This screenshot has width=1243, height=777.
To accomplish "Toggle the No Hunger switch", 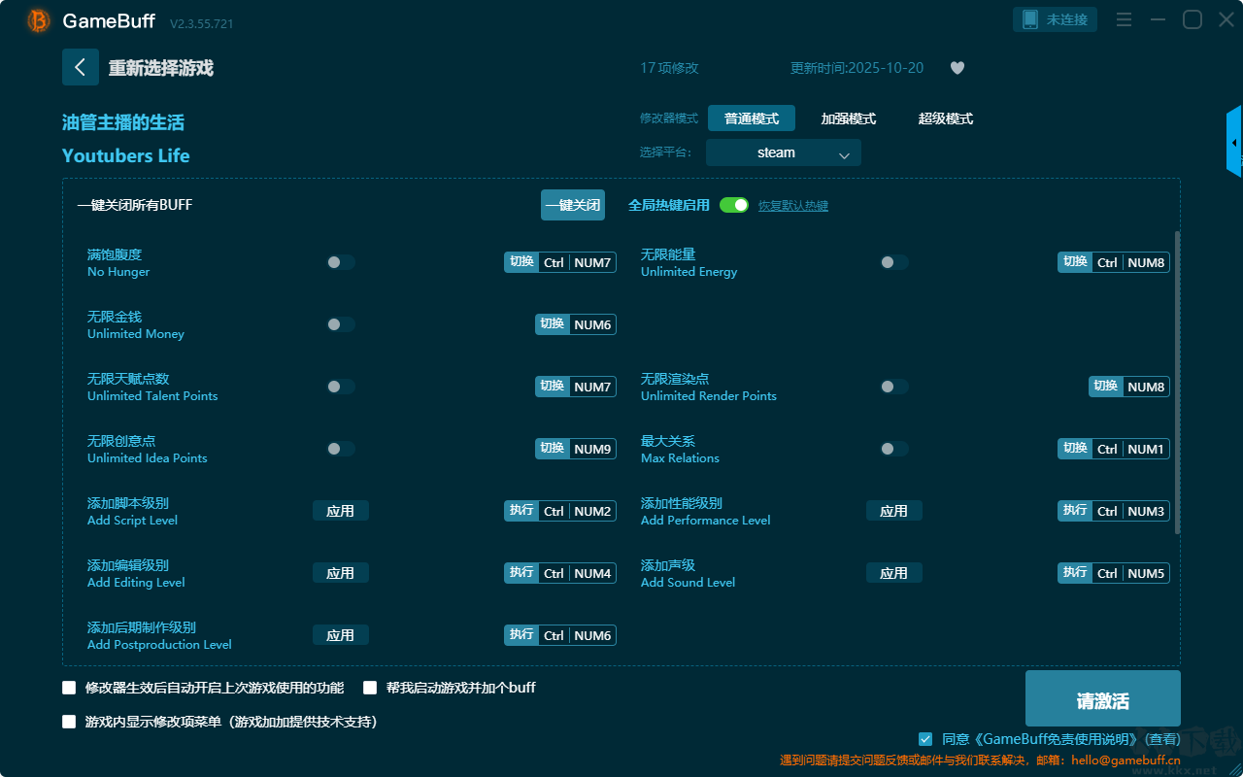I will pyautogui.click(x=341, y=262).
